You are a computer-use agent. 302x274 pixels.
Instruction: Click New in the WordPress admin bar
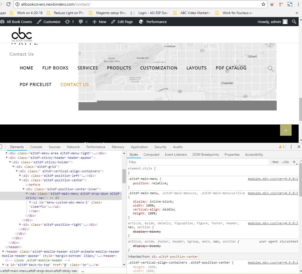[99, 22]
